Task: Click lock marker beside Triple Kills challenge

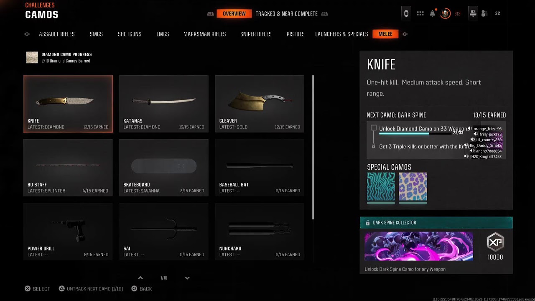Action: [374, 147]
